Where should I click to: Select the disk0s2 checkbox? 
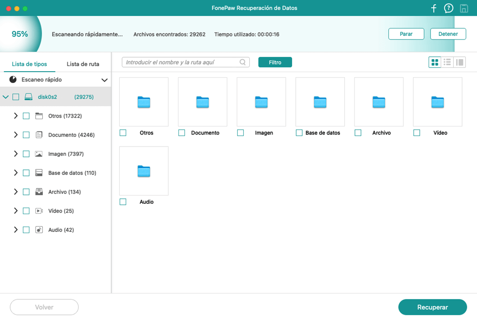click(16, 97)
